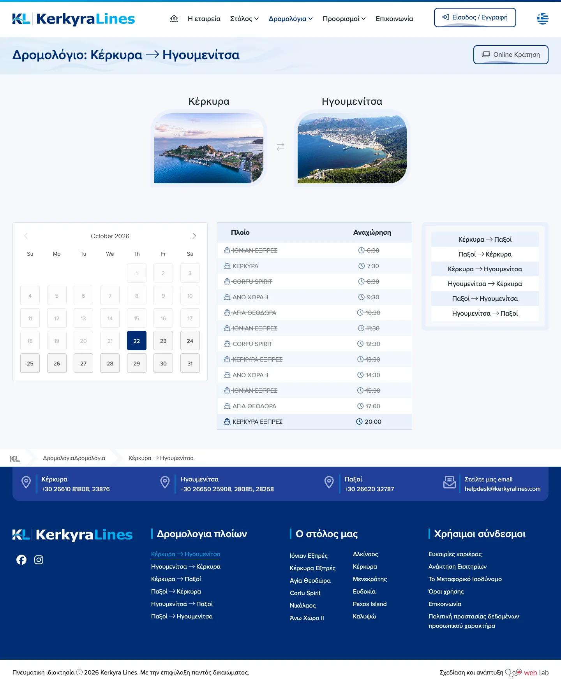Go to previous month in calendar
561x685 pixels.
coord(26,236)
